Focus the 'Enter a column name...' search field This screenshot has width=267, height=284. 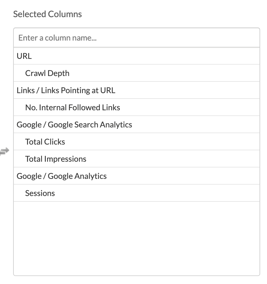click(x=136, y=38)
